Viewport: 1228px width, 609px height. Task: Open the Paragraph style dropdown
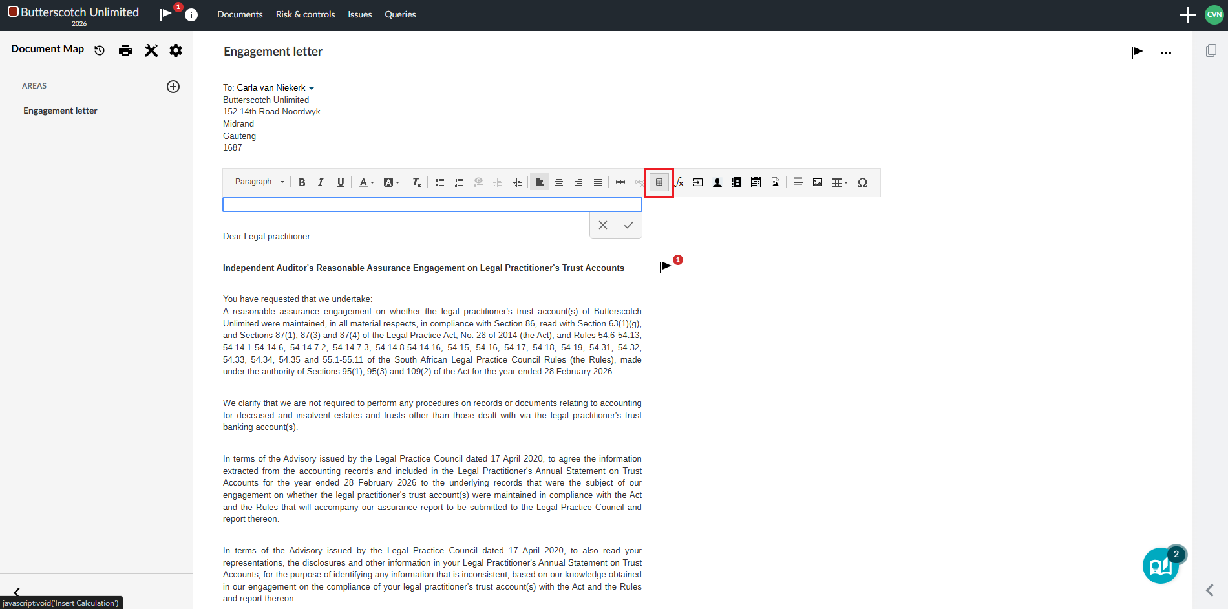tap(259, 182)
